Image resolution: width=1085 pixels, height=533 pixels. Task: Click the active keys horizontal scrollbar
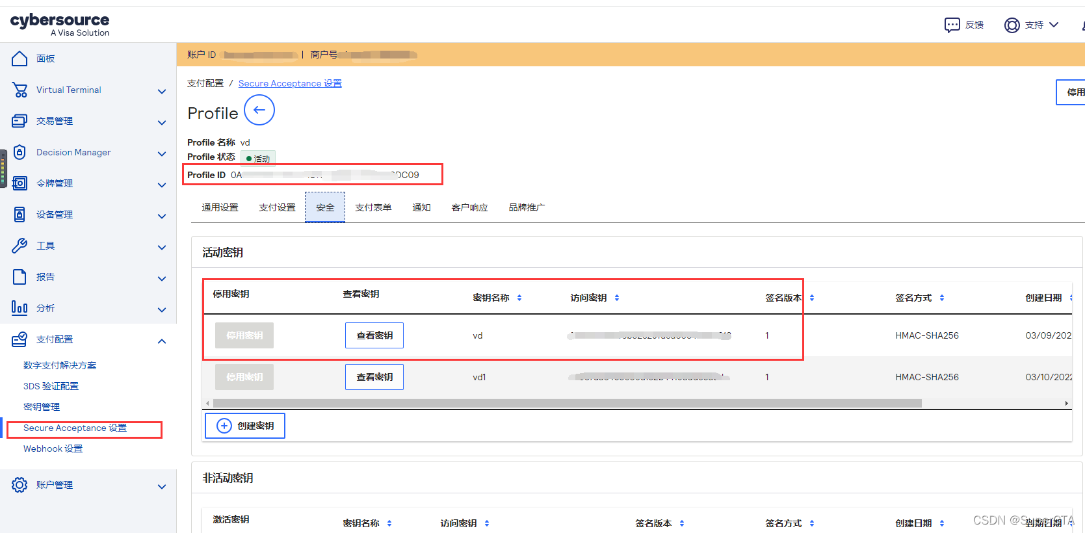(567, 403)
